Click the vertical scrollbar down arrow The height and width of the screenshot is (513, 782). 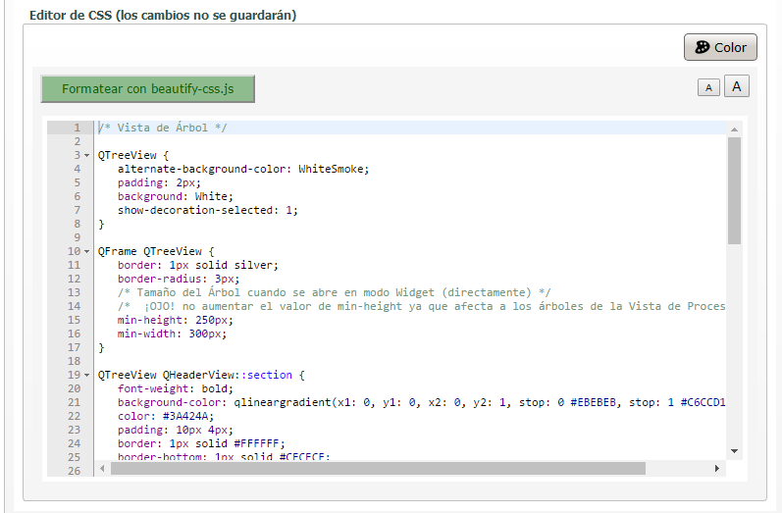click(x=734, y=451)
